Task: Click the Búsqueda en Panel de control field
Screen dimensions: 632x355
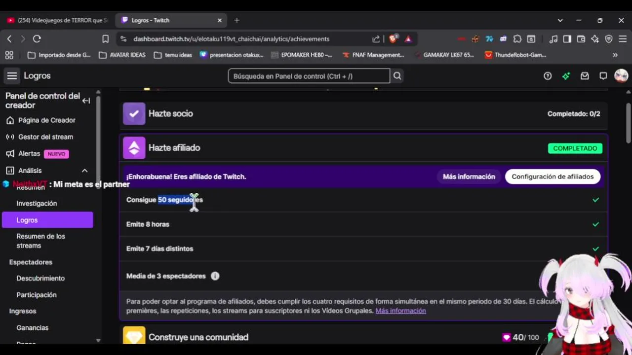Action: pyautogui.click(x=309, y=76)
